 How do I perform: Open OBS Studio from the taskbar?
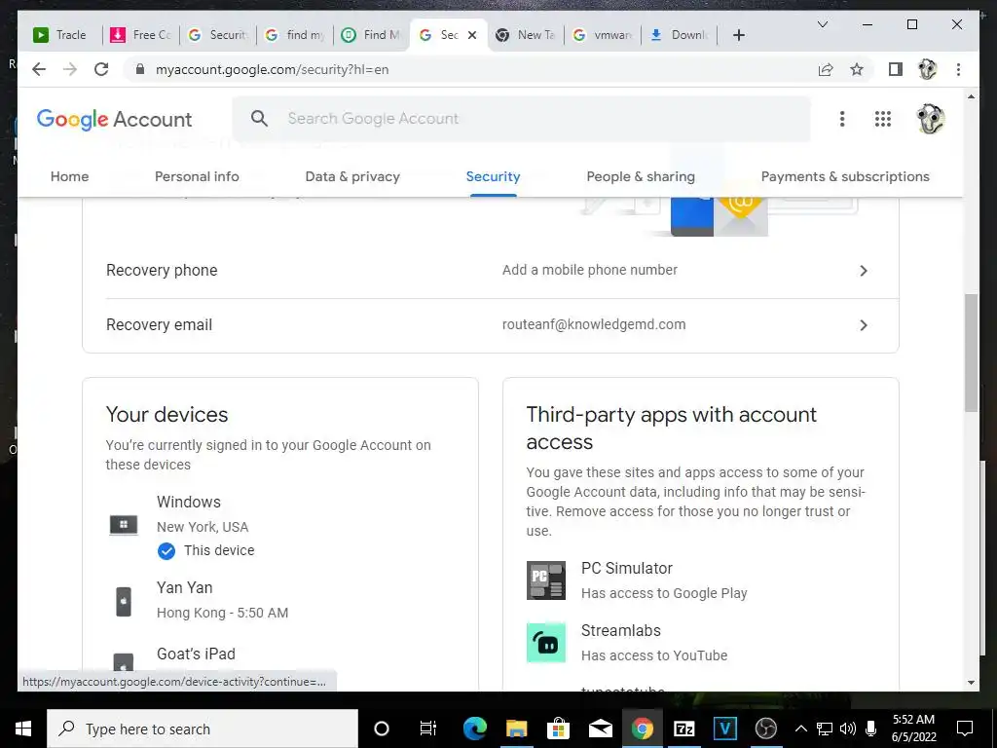click(x=766, y=729)
